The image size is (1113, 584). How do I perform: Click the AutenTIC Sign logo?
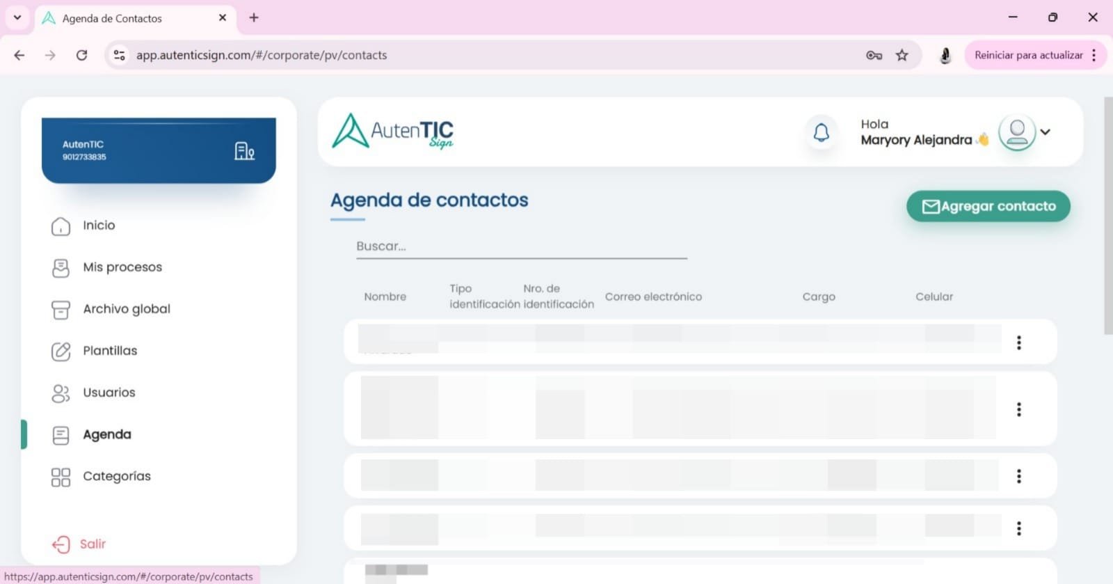click(393, 132)
